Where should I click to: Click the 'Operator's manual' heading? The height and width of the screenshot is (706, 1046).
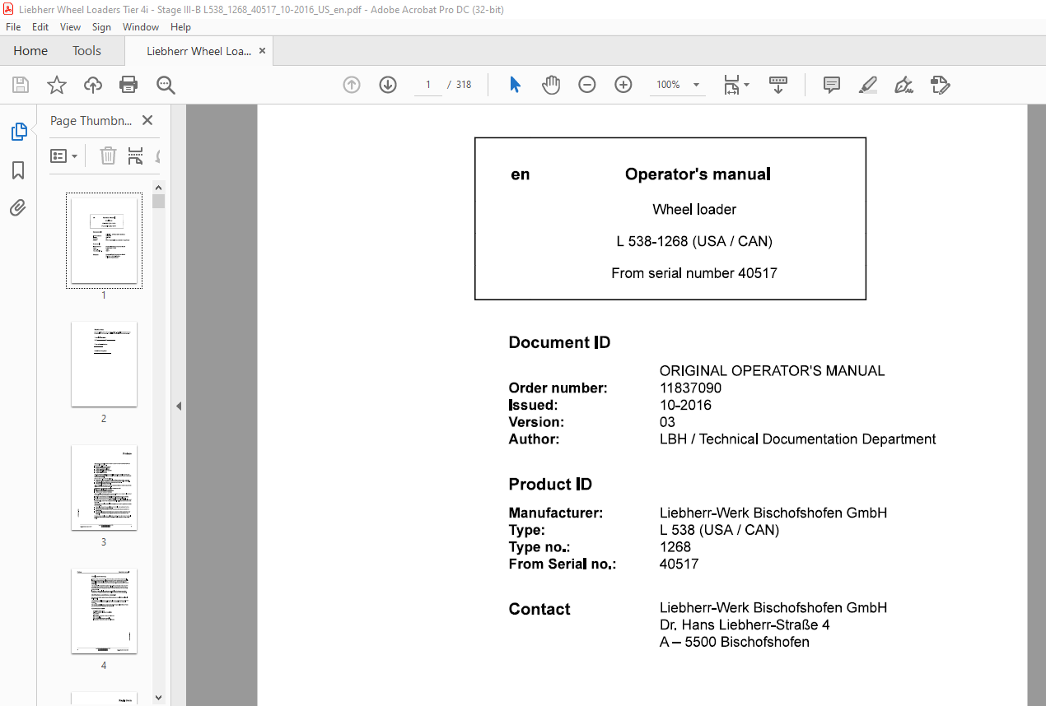click(x=698, y=174)
